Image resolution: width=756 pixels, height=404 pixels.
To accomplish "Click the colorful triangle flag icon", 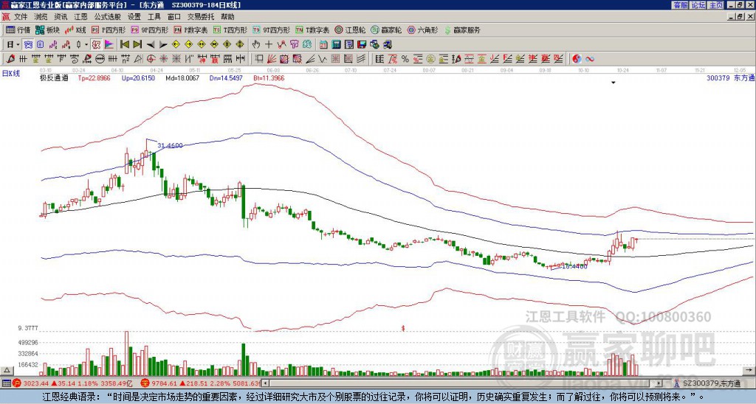I will (109, 45).
